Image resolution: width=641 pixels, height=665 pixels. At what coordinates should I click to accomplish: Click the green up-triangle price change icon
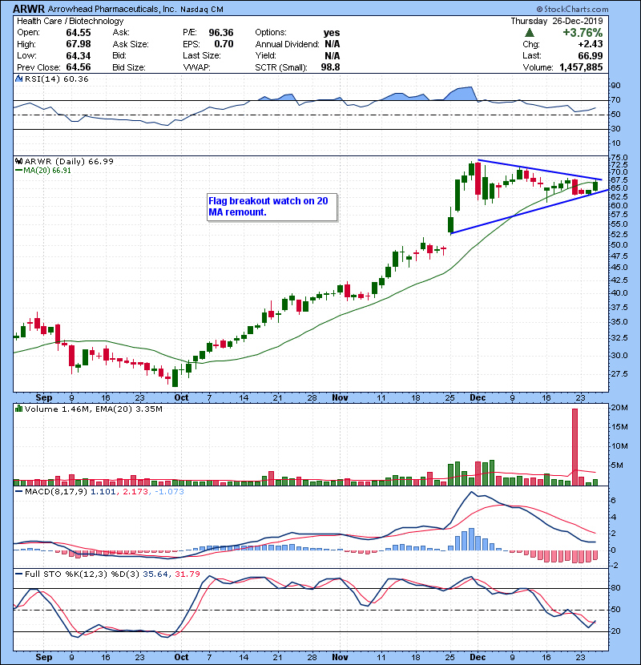[530, 33]
